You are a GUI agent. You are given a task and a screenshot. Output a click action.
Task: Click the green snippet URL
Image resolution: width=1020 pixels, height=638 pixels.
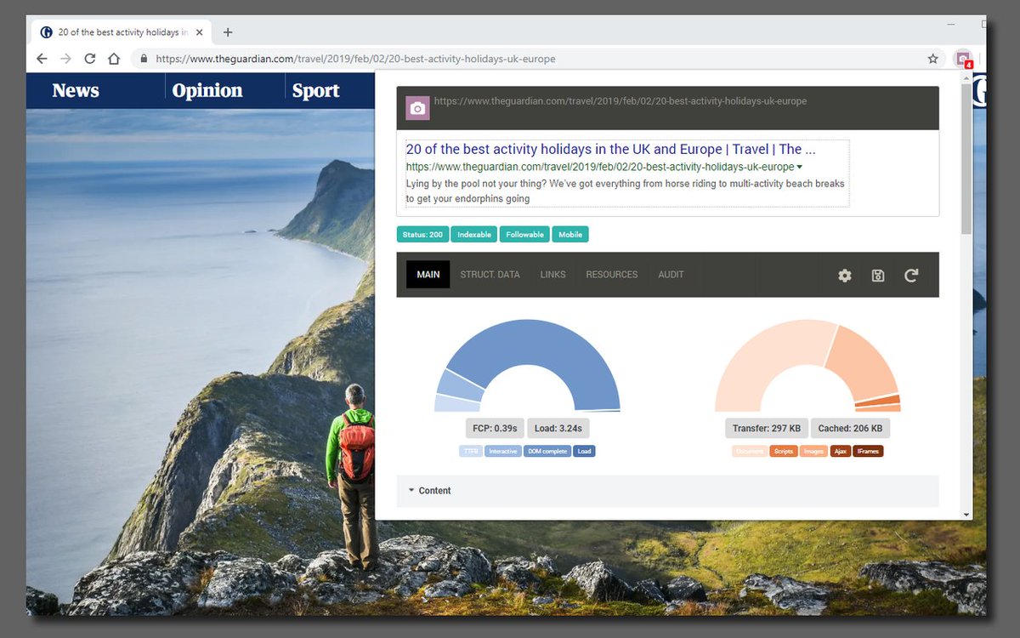[600, 167]
